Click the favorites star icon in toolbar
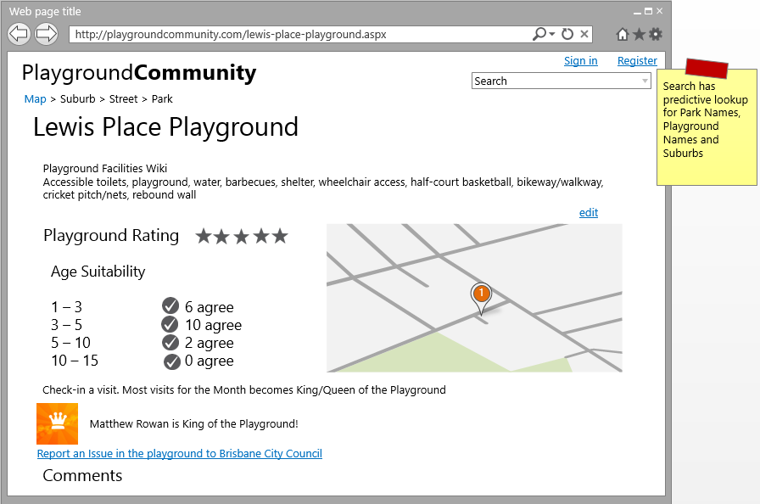760x504 pixels. tap(639, 35)
